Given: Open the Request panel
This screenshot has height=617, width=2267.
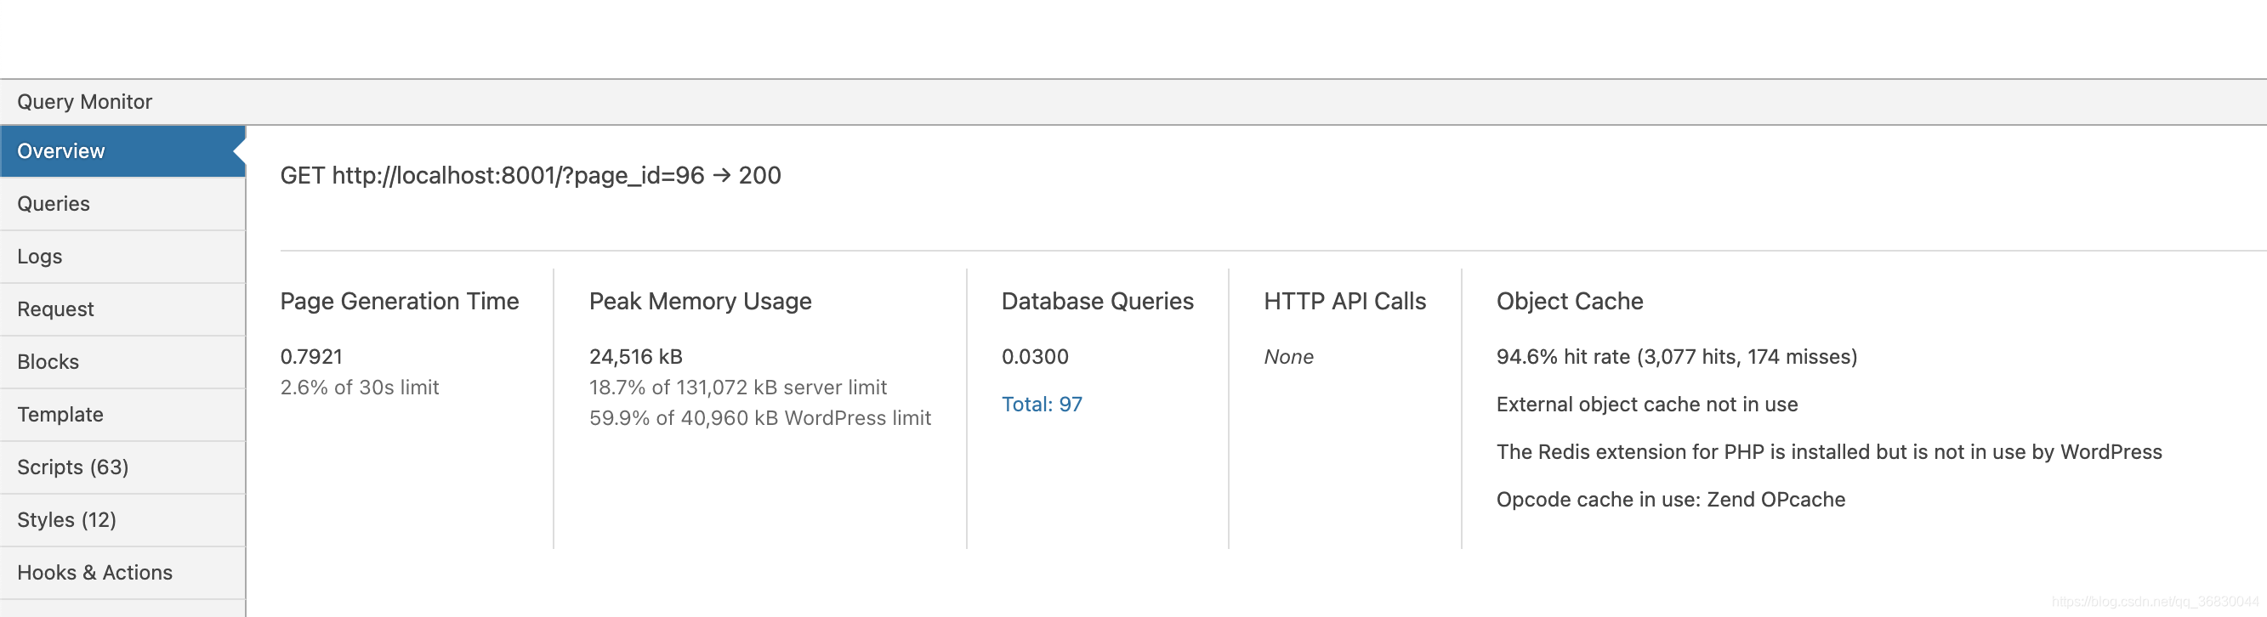Looking at the screenshot, I should point(55,310).
